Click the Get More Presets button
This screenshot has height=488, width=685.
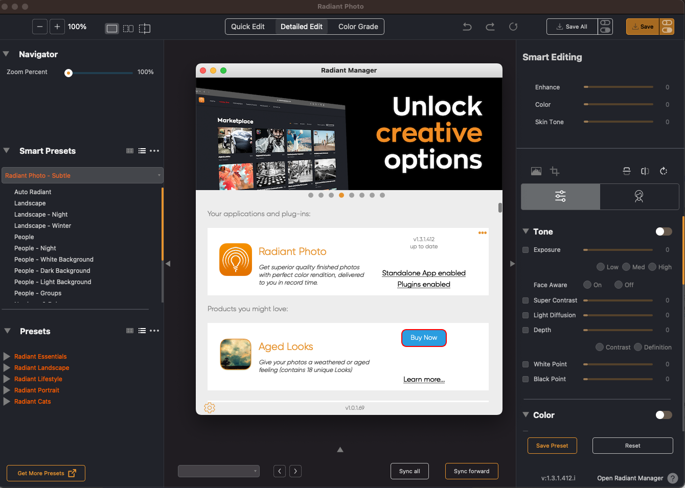click(46, 473)
